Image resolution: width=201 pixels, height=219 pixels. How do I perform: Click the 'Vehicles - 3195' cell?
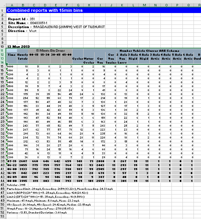pos(16,185)
